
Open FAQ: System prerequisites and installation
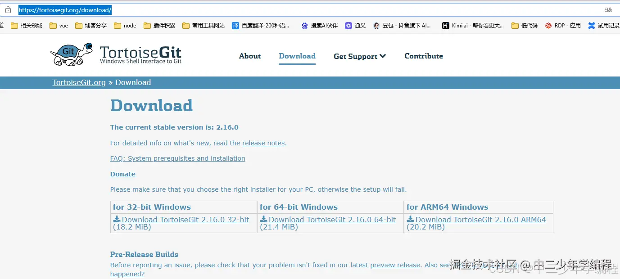click(x=178, y=158)
